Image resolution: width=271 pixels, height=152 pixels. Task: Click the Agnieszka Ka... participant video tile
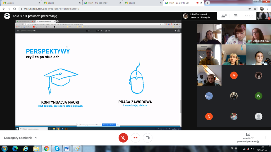coord(258,34)
